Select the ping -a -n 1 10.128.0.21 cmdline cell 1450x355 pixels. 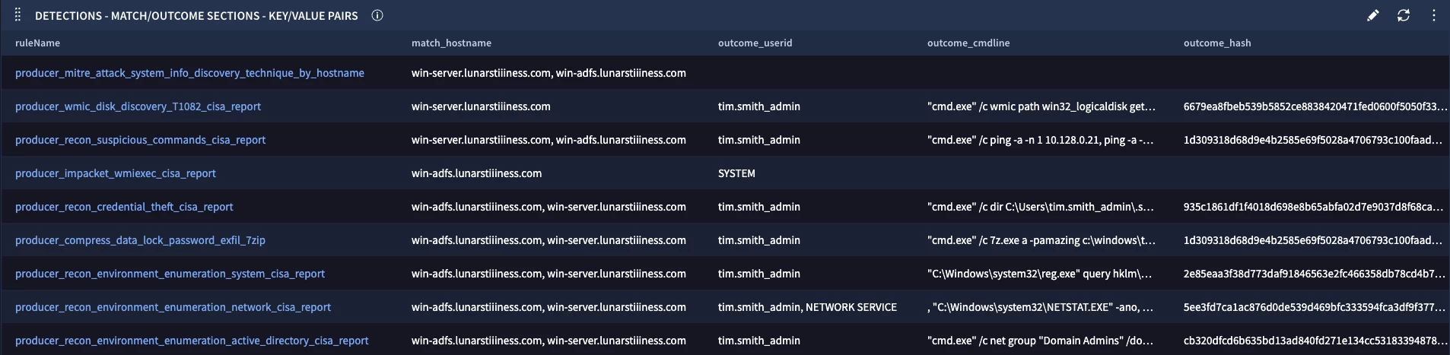(x=1040, y=140)
